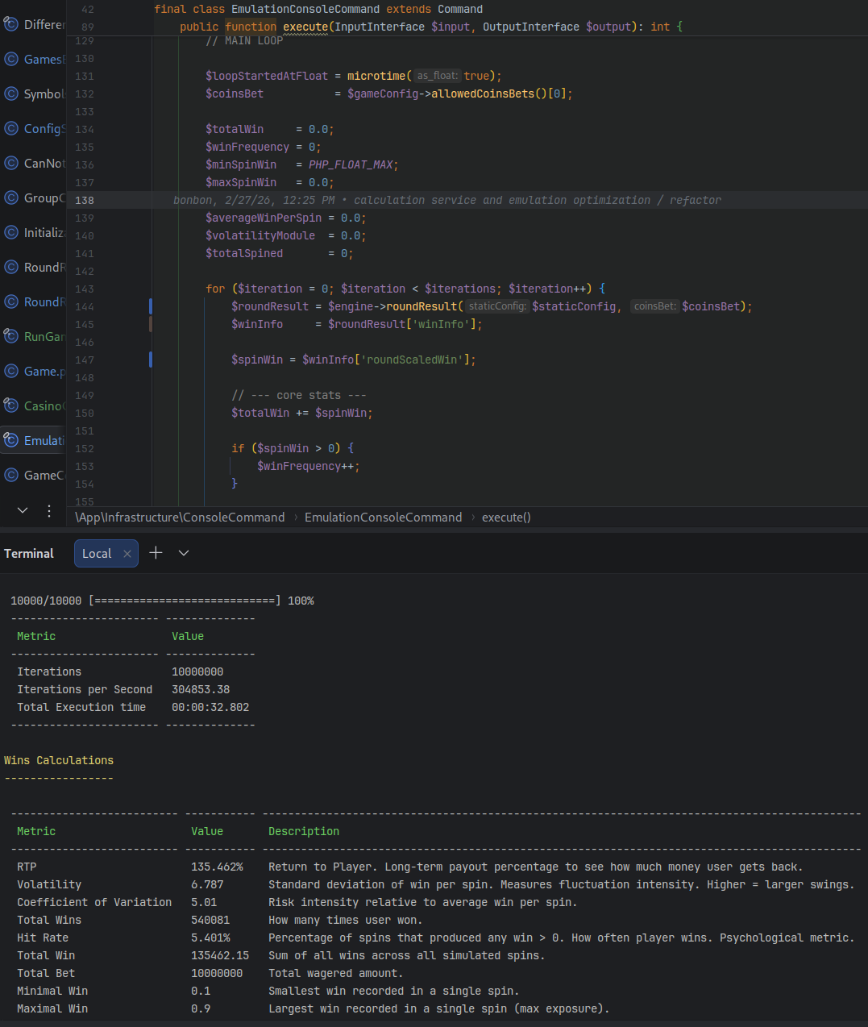The width and height of the screenshot is (868, 1027).
Task: Click gutter line number 143
Action: point(85,289)
